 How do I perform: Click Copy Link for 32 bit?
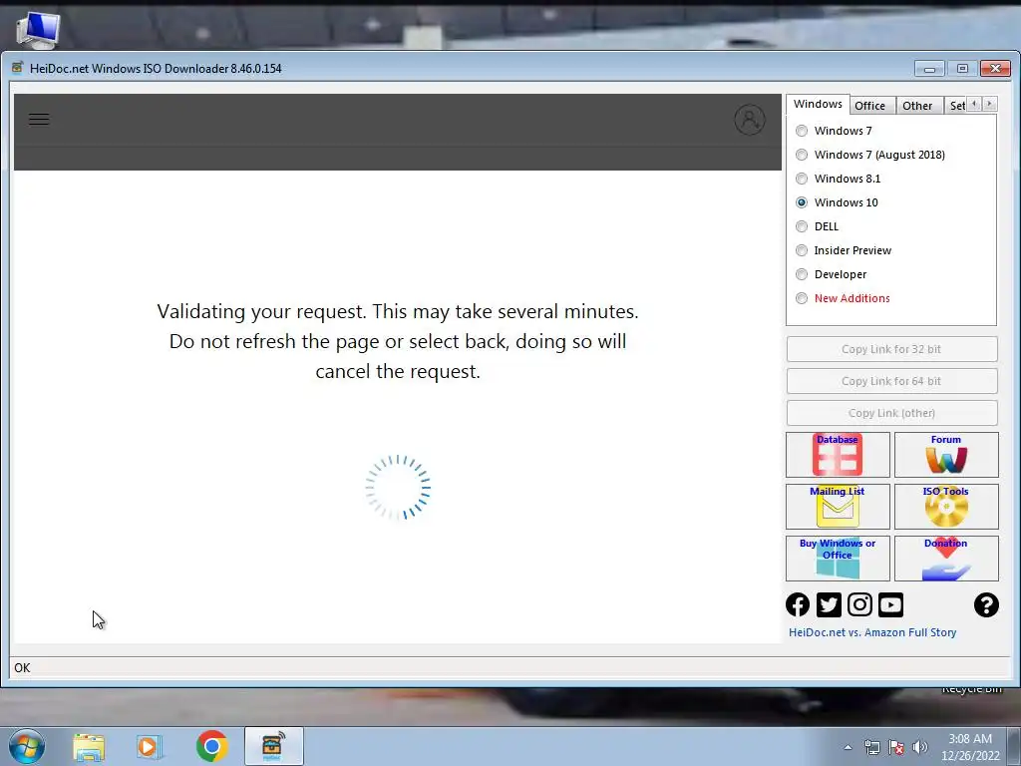point(891,349)
